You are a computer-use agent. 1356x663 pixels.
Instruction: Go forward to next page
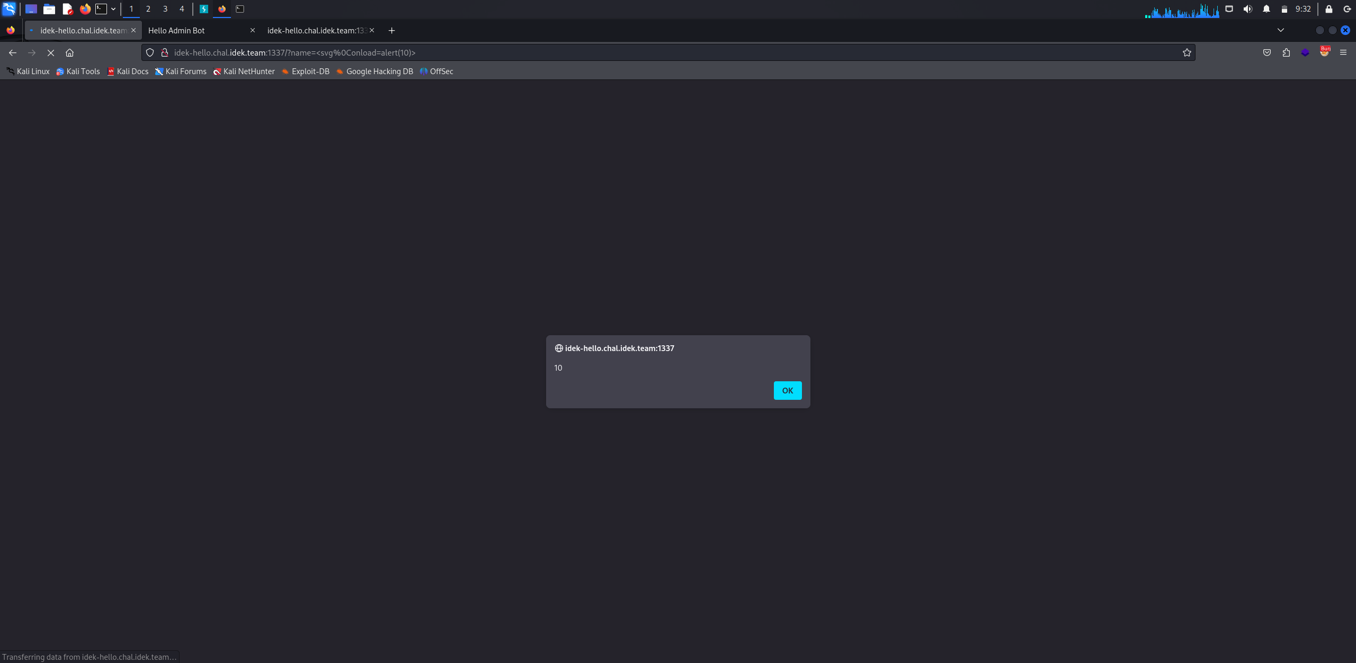(32, 52)
